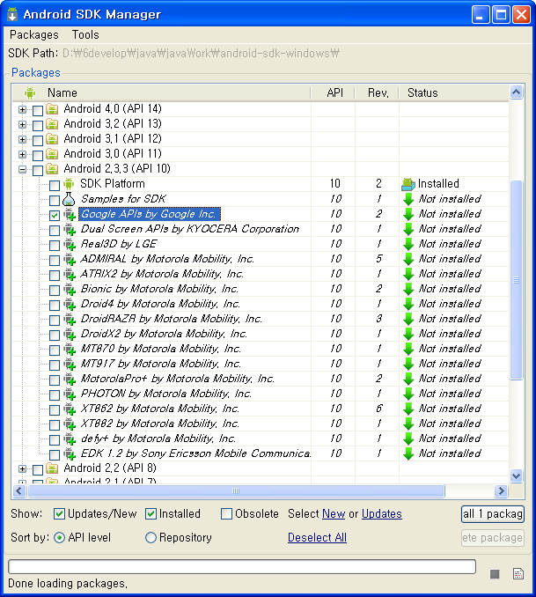Click the Android SDK Manager title bar icon
536x597 pixels.
[12, 14]
